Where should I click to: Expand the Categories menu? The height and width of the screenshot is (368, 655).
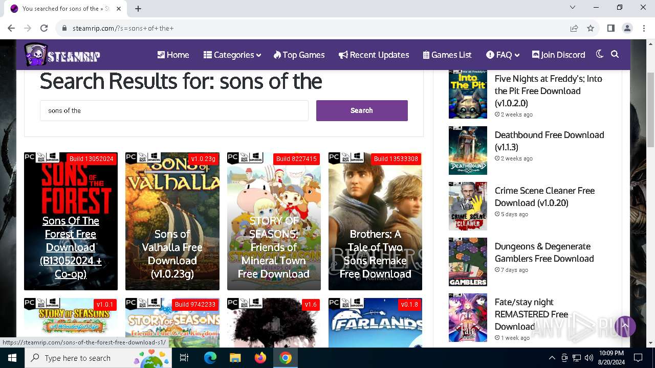click(x=232, y=55)
